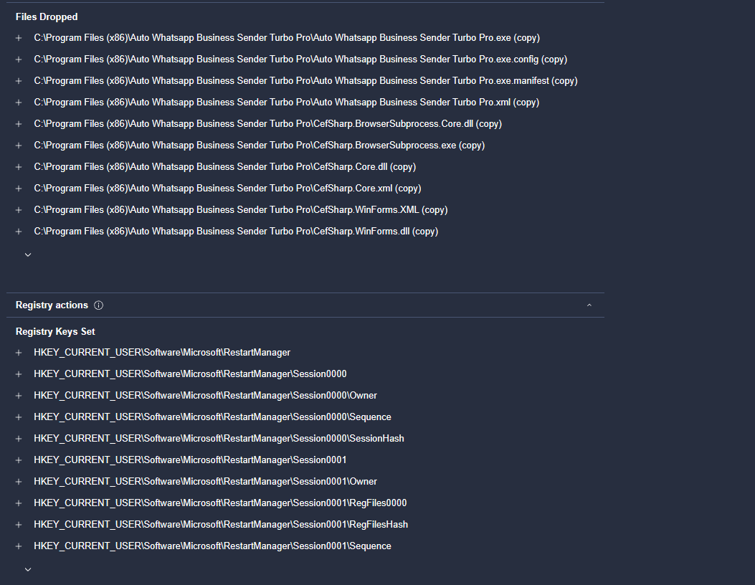The image size is (755, 585).
Task: Select the Files Dropped heading
Action: pyautogui.click(x=47, y=17)
